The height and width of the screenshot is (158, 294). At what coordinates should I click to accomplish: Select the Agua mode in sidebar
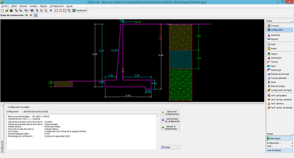pos(273,66)
